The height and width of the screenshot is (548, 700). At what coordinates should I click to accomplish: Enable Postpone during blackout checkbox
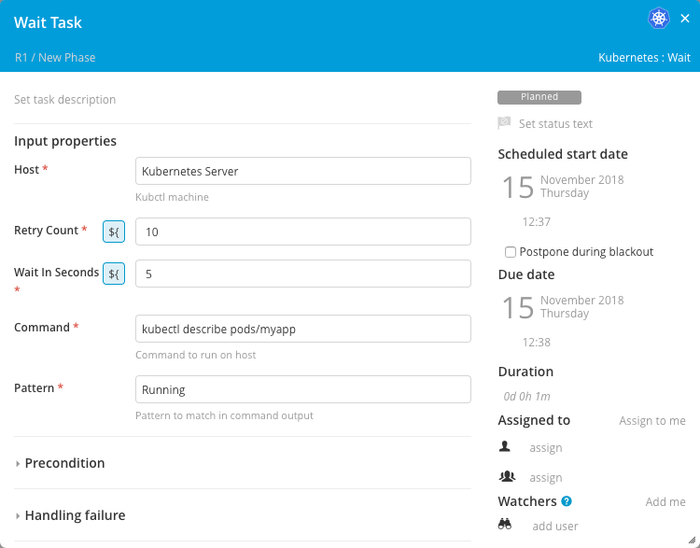click(x=511, y=252)
